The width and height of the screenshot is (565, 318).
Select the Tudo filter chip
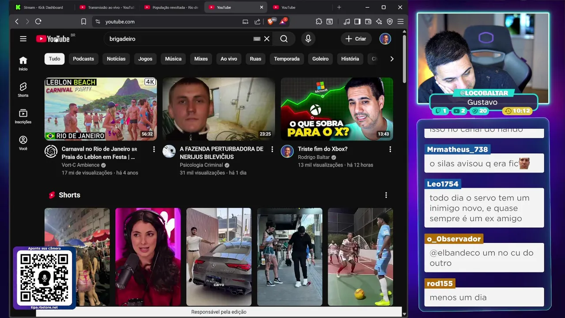coord(54,59)
